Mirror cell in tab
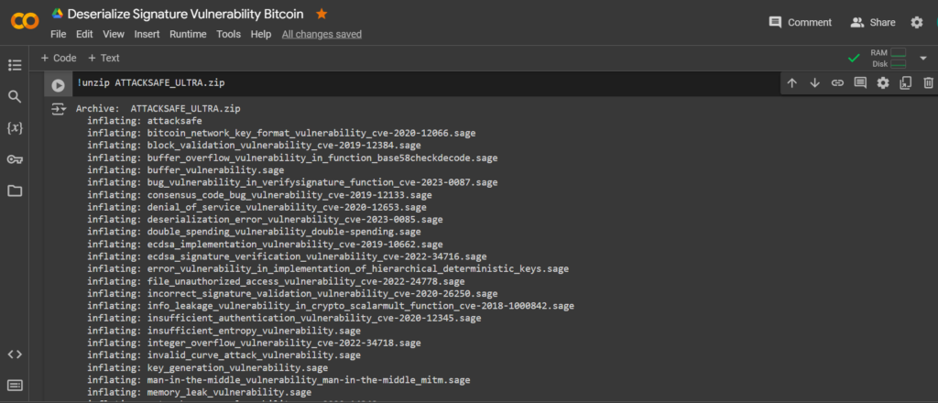Screen dimensions: 938x403 point(906,83)
